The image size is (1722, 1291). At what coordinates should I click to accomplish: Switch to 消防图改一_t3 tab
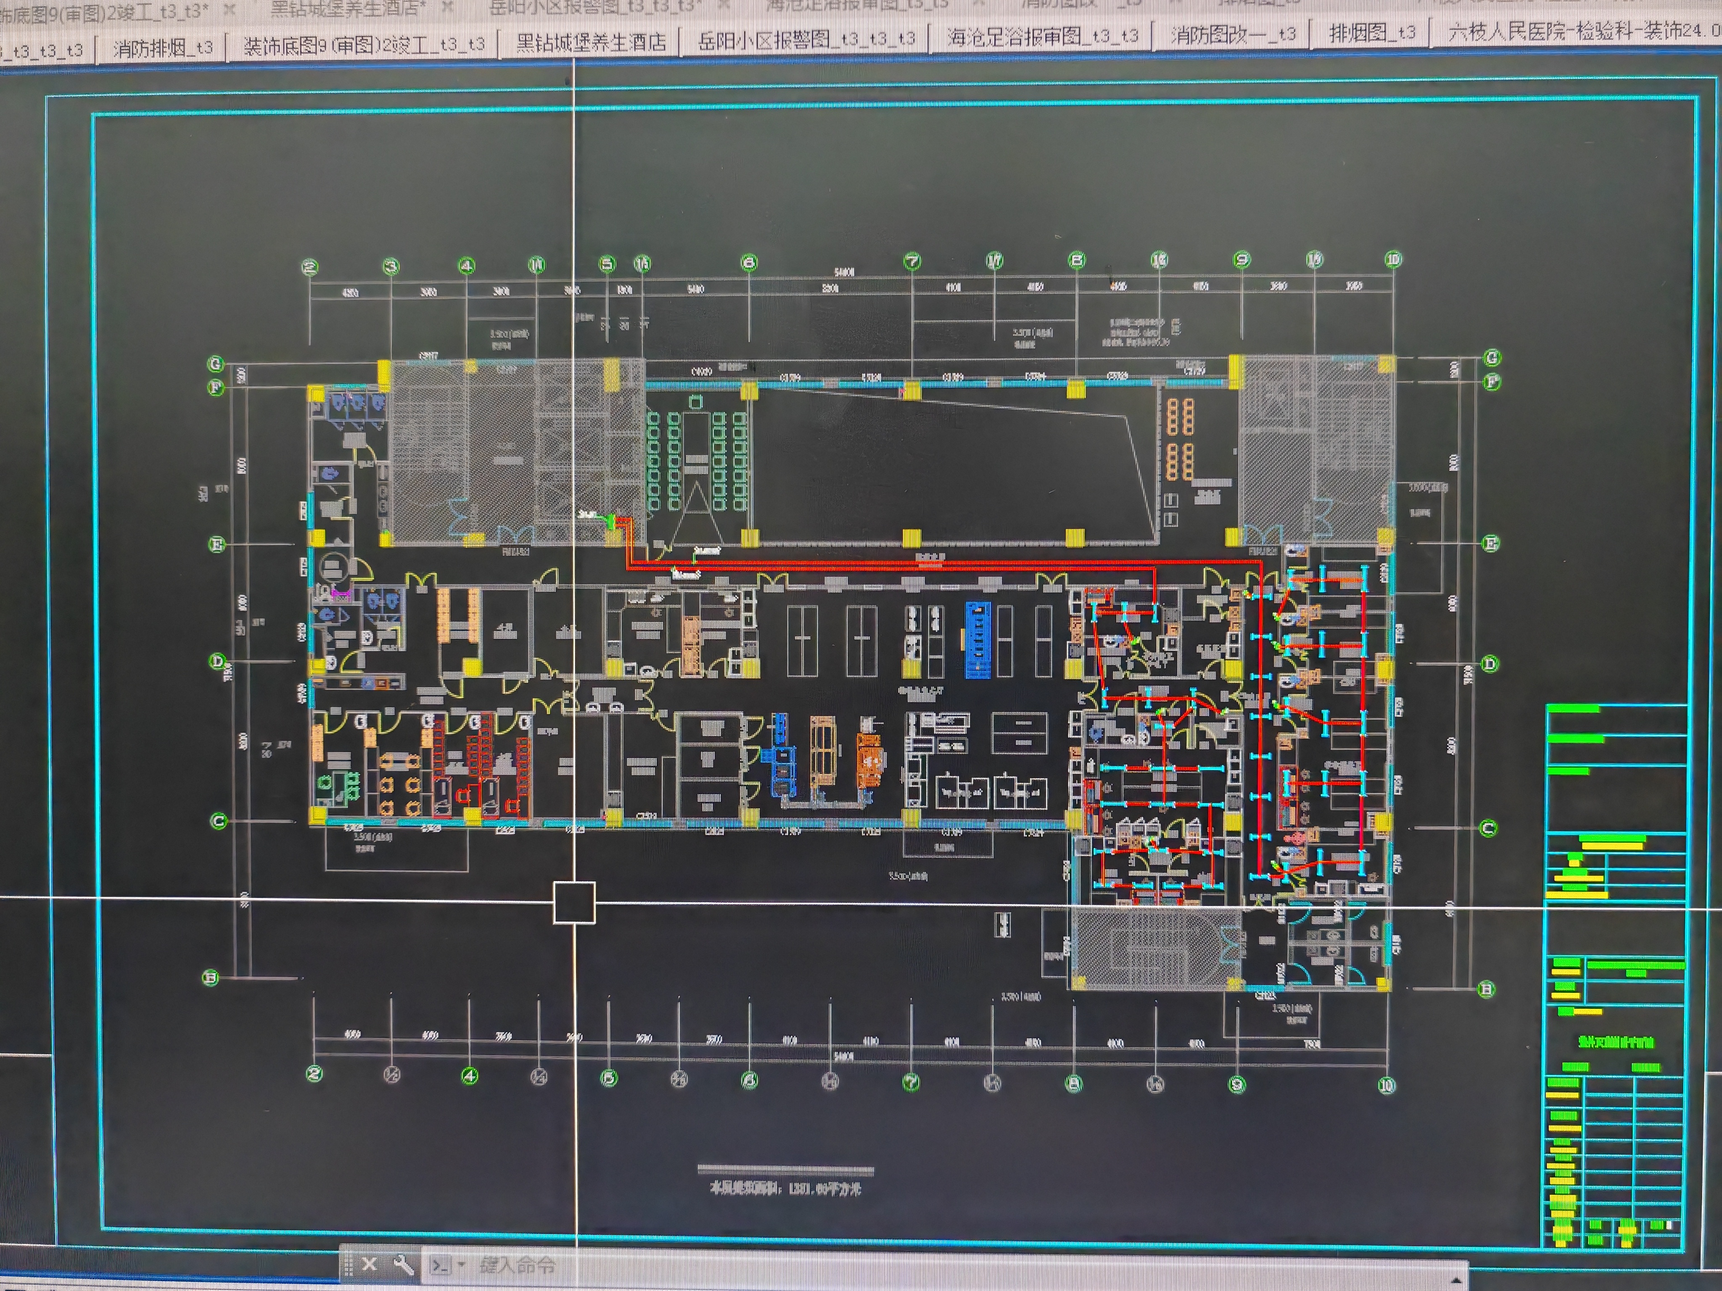pyautogui.click(x=1233, y=34)
